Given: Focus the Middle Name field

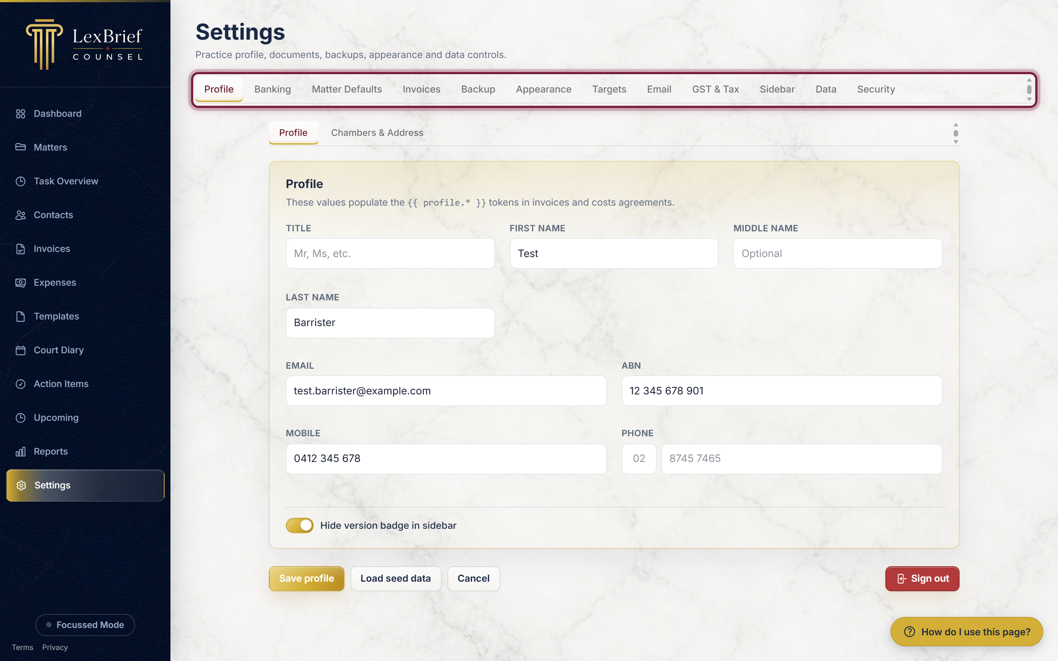Looking at the screenshot, I should pos(838,253).
